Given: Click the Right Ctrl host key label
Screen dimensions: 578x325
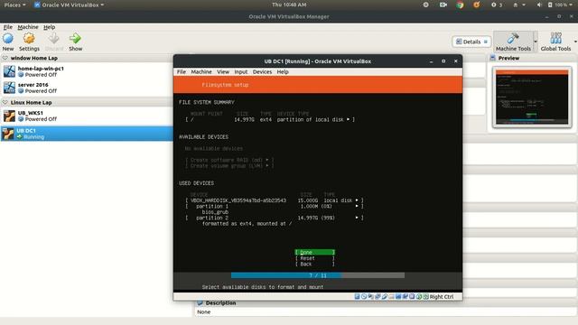Looking at the screenshot, I should (442, 297).
